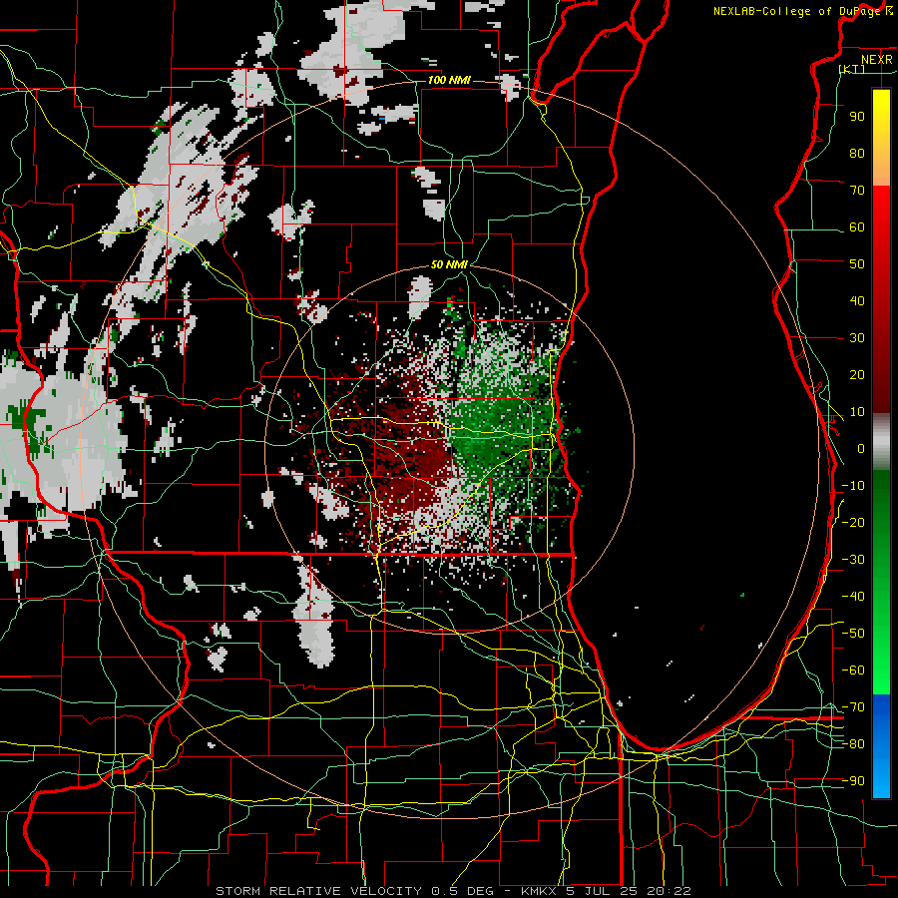Click the 70 value on the velocity scale
The image size is (898, 898).
857,191
